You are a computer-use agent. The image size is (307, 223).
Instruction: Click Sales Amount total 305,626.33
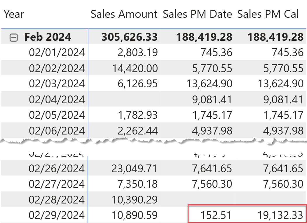130,37
